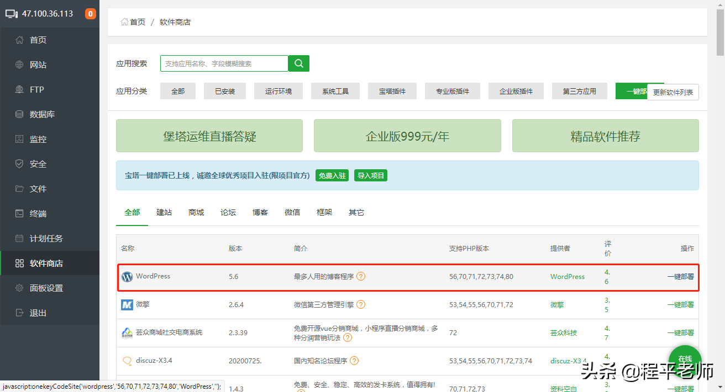Click the monitor chart icon beside 监控

point(19,139)
